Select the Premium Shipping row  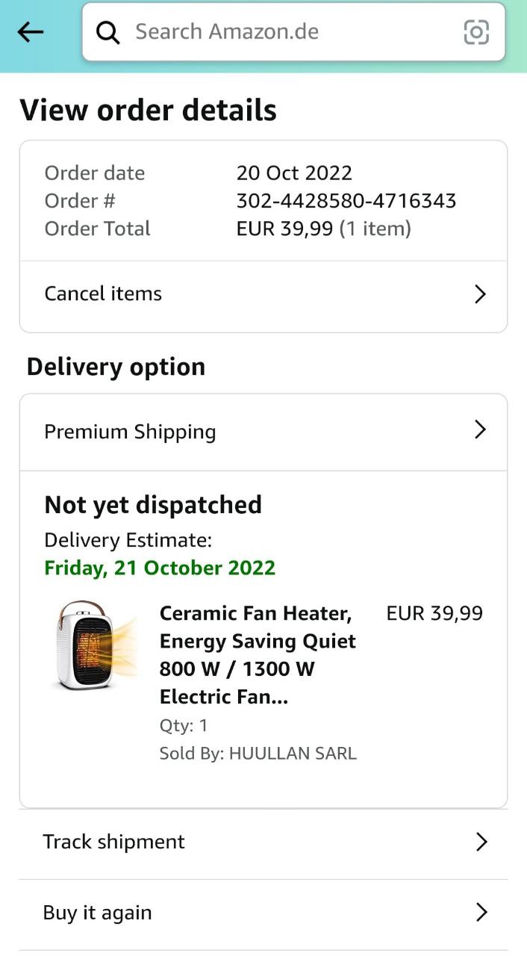pos(131,432)
